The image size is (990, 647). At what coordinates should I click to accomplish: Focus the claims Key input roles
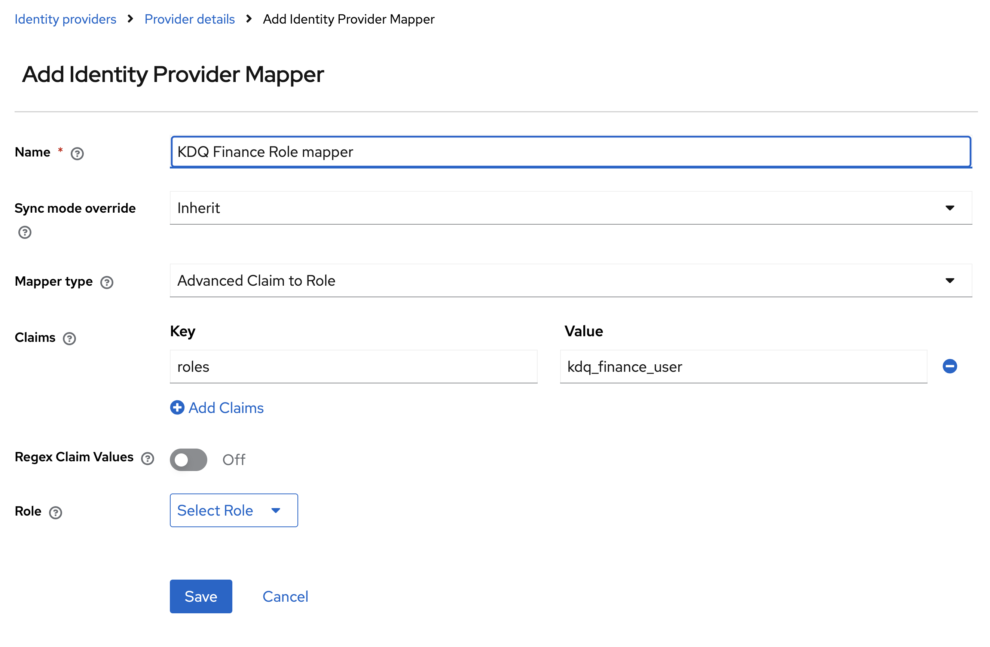(x=354, y=367)
